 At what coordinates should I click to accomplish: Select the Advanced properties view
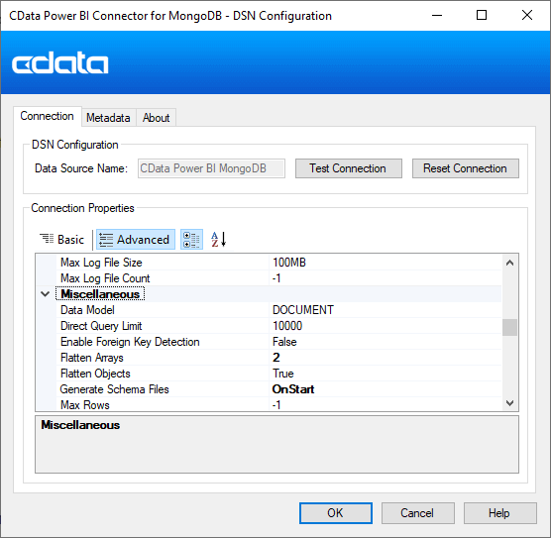point(136,240)
